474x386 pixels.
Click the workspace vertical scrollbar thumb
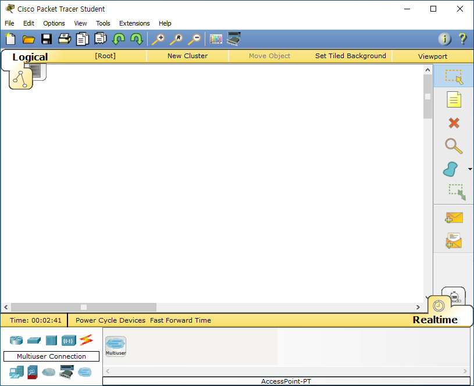pos(427,96)
